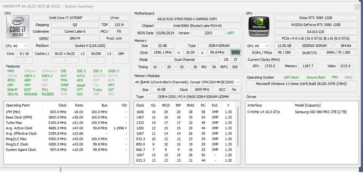The image size is (363, 194).
Task: Click the ASUS ROG STRIX B560-I GAMING WIFI field
Action: coord(187,19)
